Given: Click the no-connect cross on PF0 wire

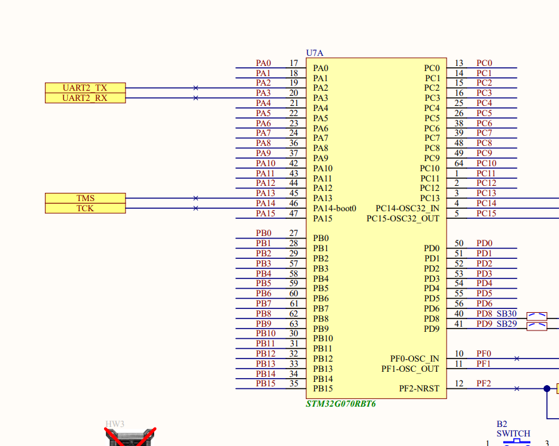Looking at the screenshot, I should pyautogui.click(x=516, y=358).
